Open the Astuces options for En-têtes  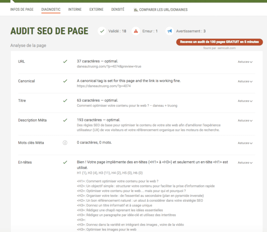tap(245, 163)
